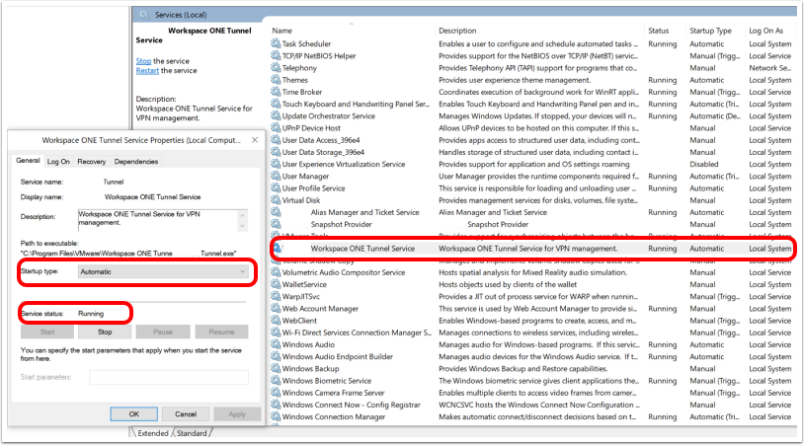Click the Windows Backup service gear icon
Viewport: 804px width, 445px height.
coord(277,368)
